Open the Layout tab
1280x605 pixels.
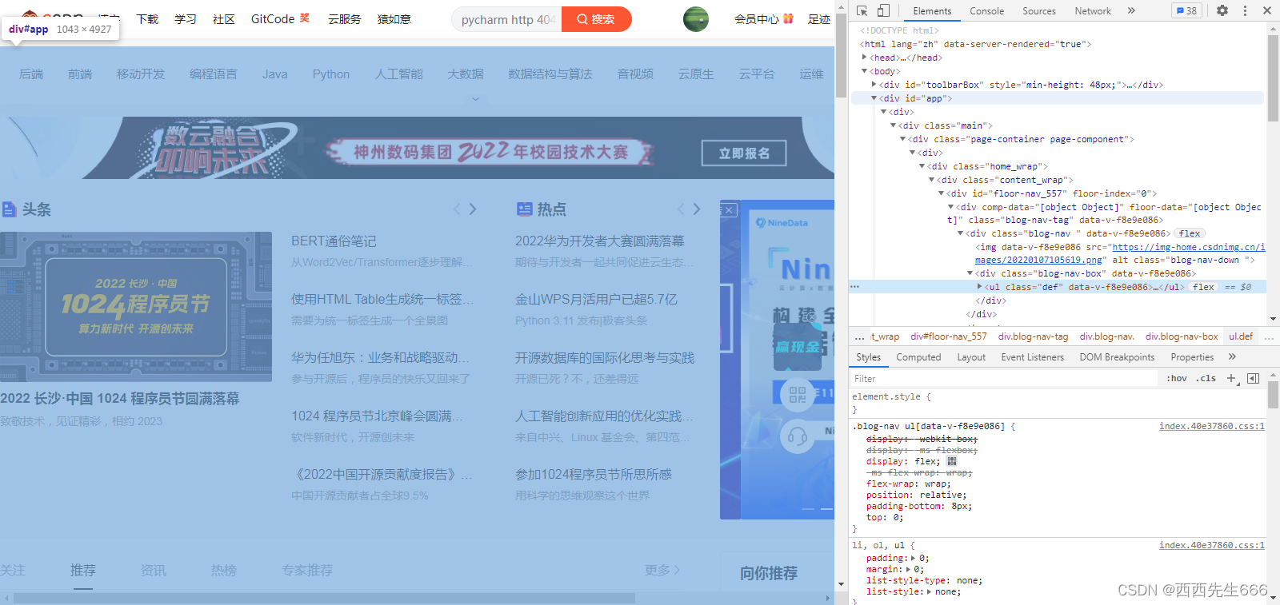tap(971, 357)
